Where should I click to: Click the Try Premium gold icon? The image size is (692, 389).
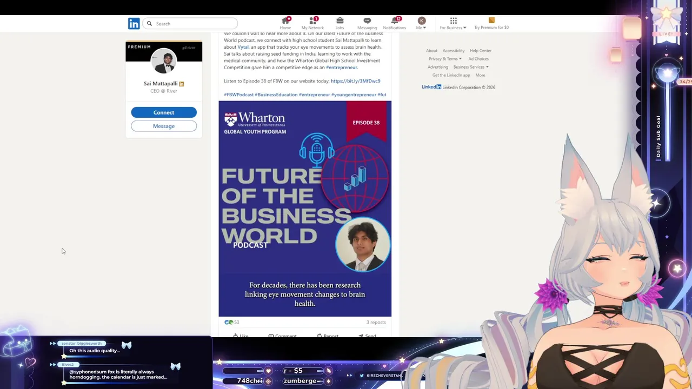(x=491, y=21)
